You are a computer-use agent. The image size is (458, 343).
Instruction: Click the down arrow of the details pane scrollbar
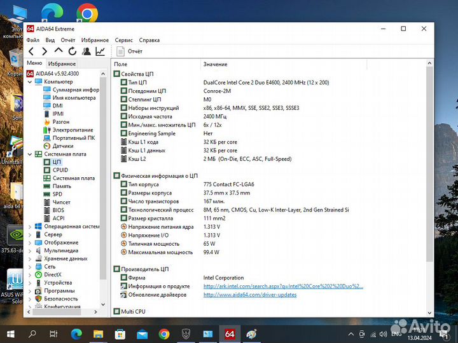(429, 313)
